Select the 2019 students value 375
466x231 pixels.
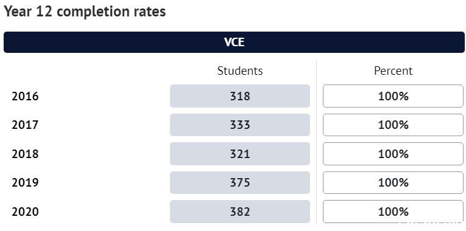(240, 182)
